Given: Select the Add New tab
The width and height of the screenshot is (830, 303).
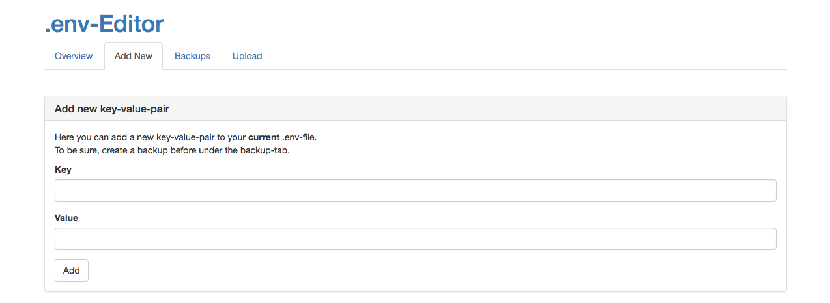Looking at the screenshot, I should pyautogui.click(x=134, y=56).
